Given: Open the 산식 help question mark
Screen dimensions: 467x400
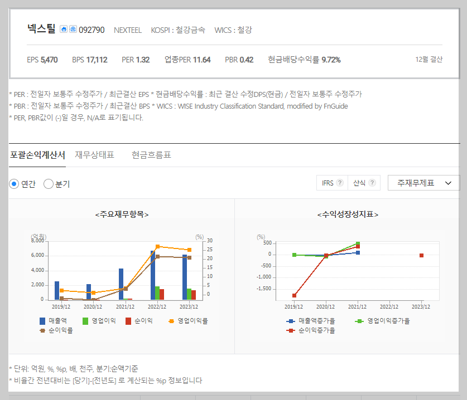Looking at the screenshot, I should [372, 183].
